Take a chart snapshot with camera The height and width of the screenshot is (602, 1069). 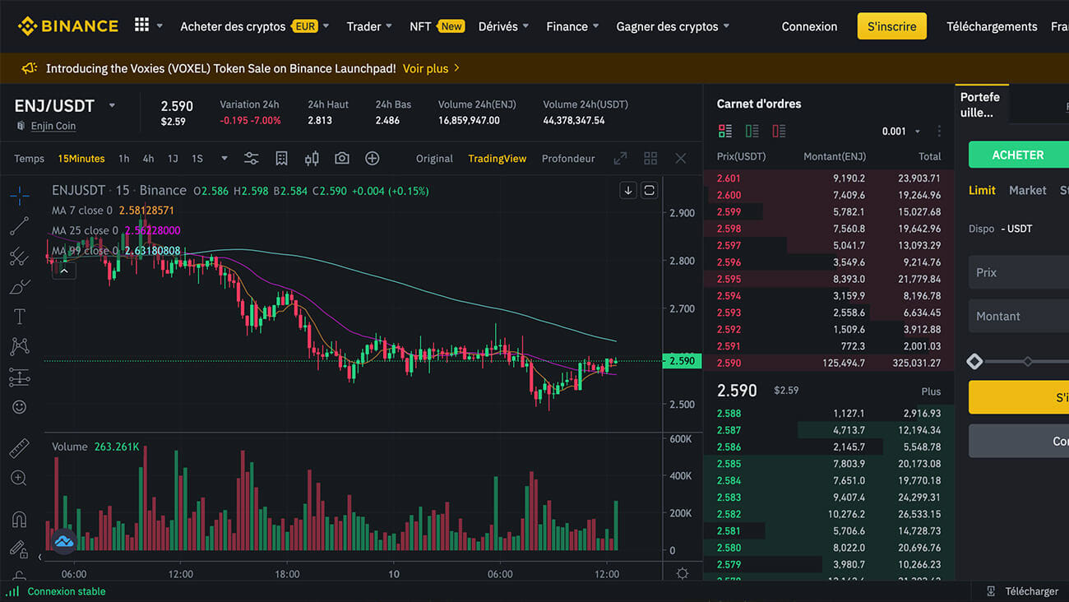[x=342, y=158]
